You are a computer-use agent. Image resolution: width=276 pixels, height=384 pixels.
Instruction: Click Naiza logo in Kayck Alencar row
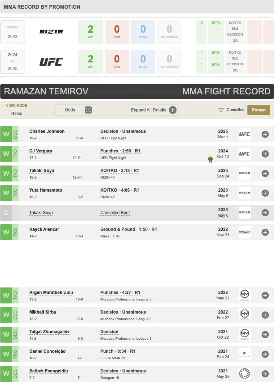click(x=245, y=232)
